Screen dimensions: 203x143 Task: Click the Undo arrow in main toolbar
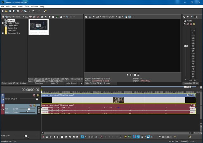tap(33, 11)
